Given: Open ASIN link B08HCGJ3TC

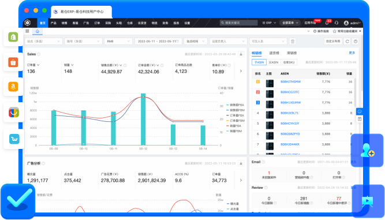Looking at the screenshot, I should click(290, 92).
